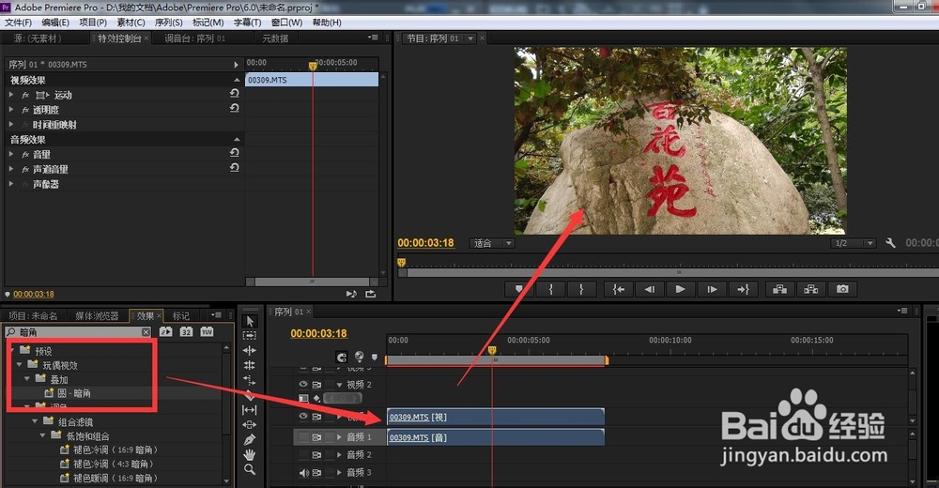This screenshot has height=488, width=939.
Task: Expand the 运动 effect properties
Action: [10, 95]
